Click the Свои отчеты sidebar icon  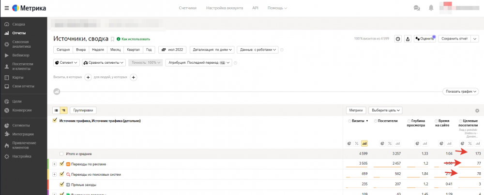point(6,86)
